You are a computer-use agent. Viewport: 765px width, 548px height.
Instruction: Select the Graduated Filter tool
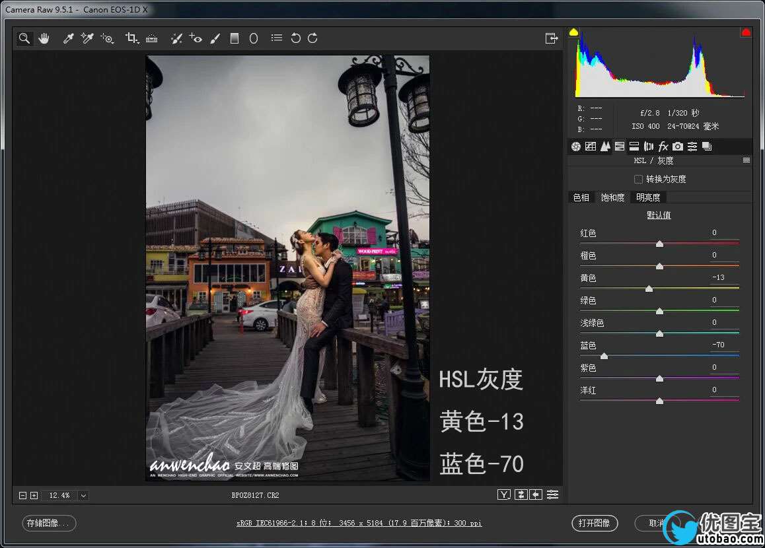pyautogui.click(x=234, y=38)
